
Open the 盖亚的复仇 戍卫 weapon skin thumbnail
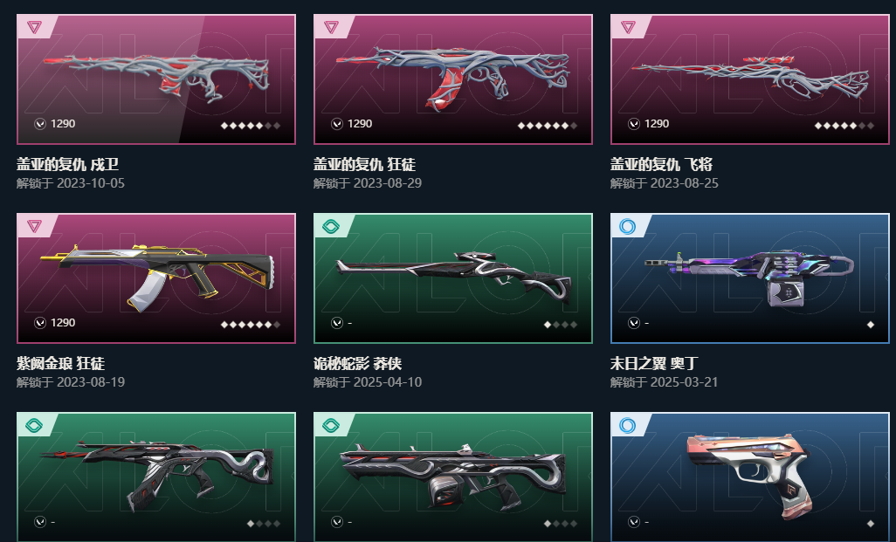click(x=156, y=79)
